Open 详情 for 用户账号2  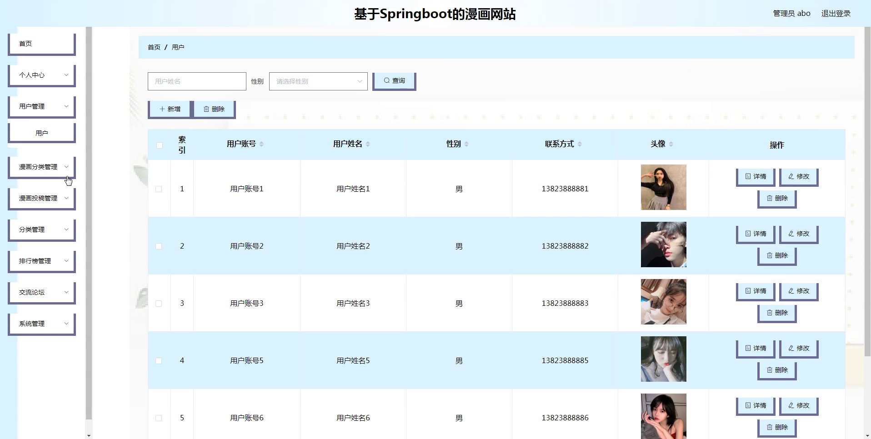click(756, 234)
